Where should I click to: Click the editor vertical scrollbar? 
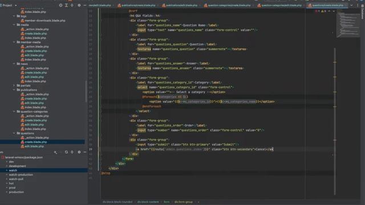point(335,121)
